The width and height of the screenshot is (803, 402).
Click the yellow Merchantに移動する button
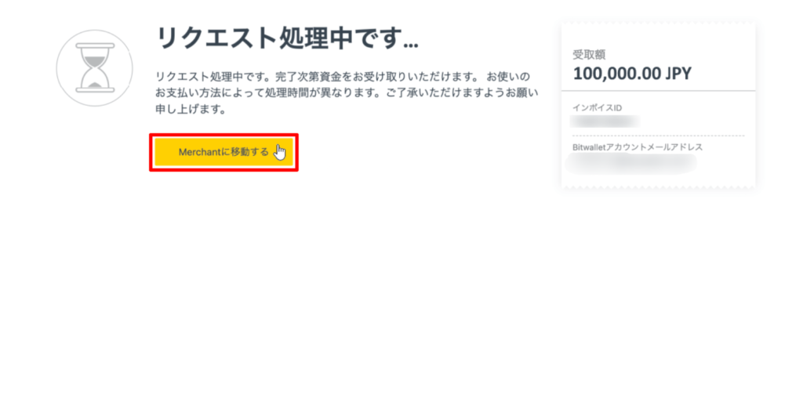click(x=223, y=152)
